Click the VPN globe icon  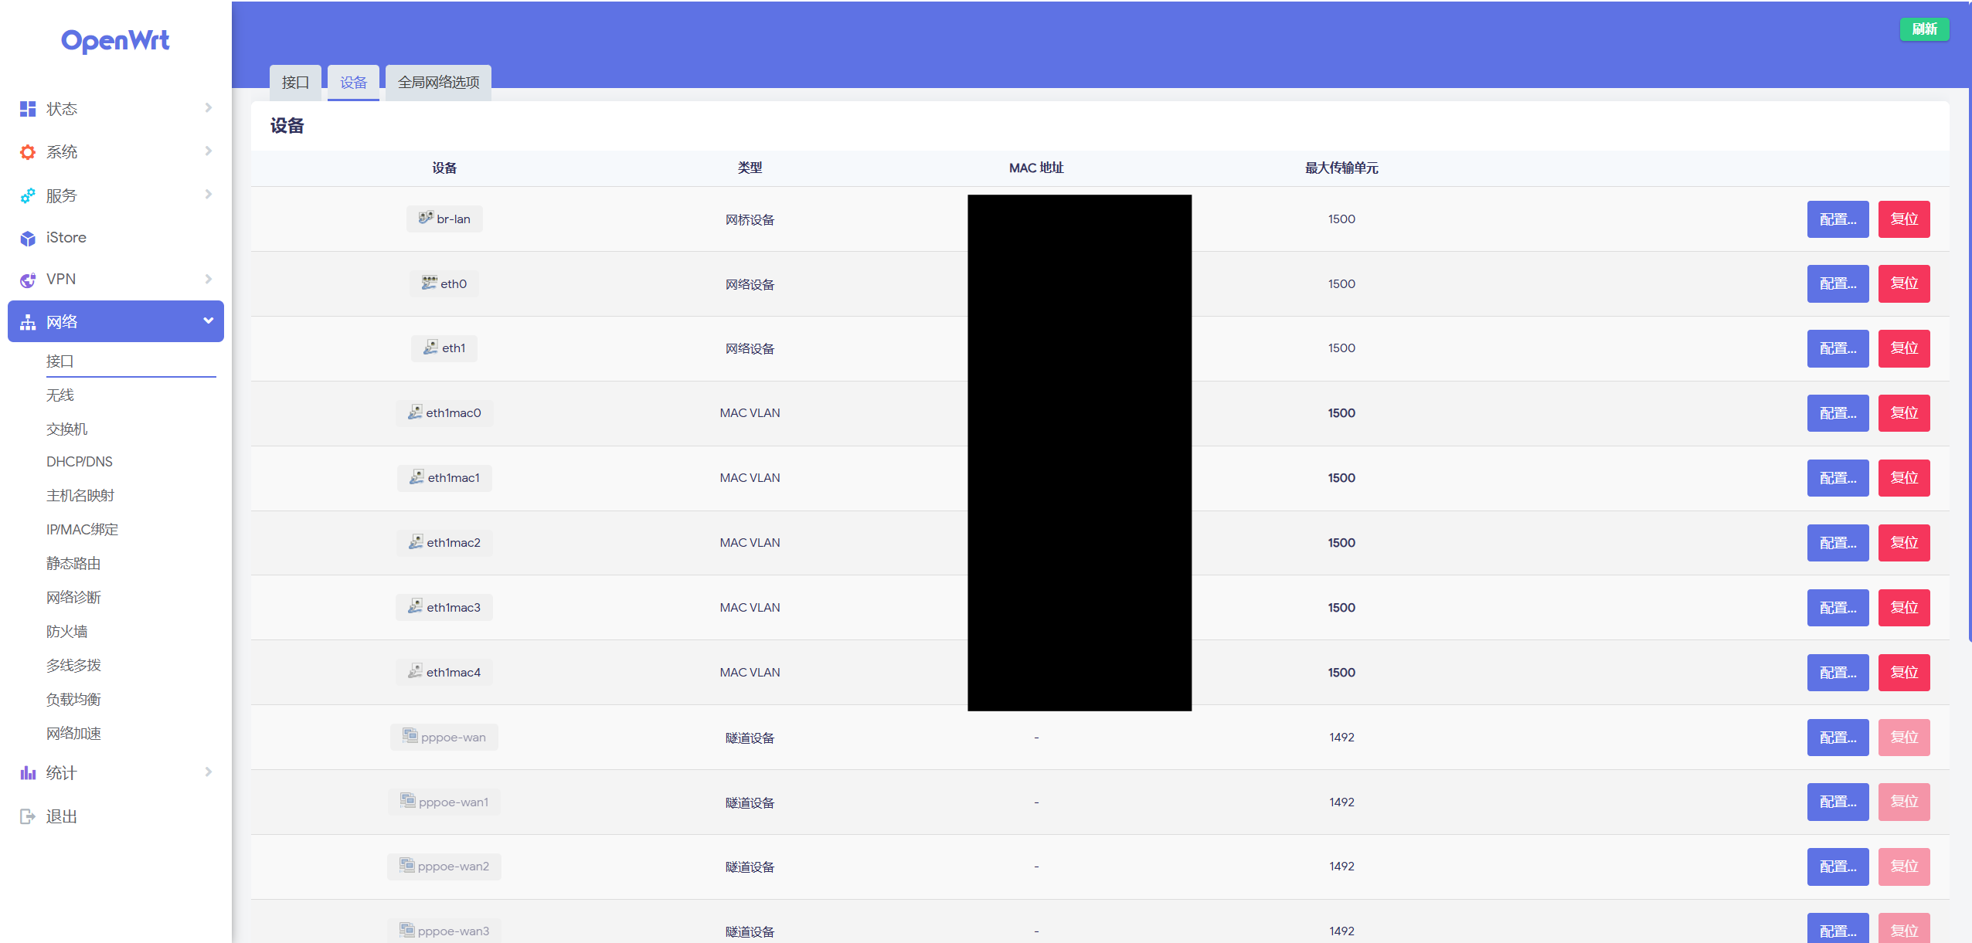click(x=28, y=280)
